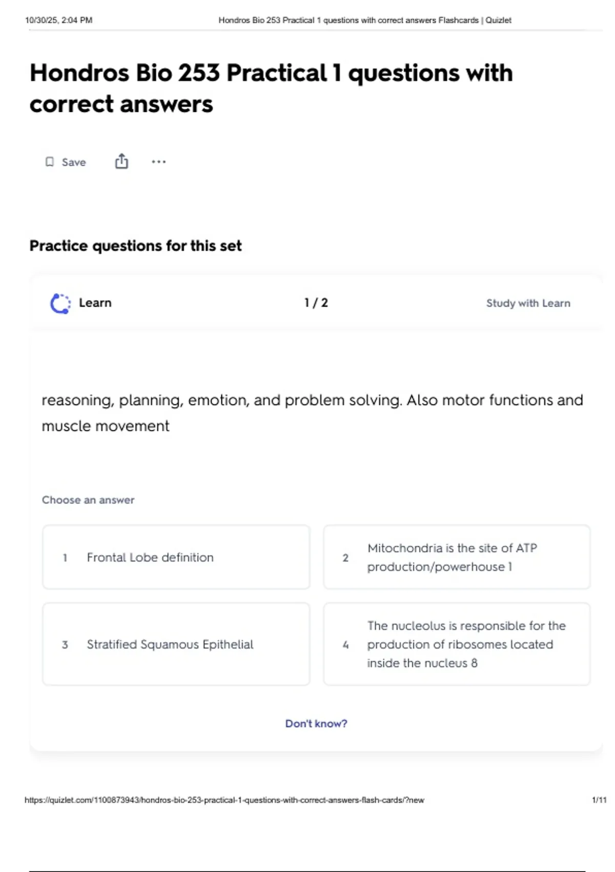This screenshot has height=872, width=615.
Task: Click answer number 2 badge
Action: click(x=345, y=558)
